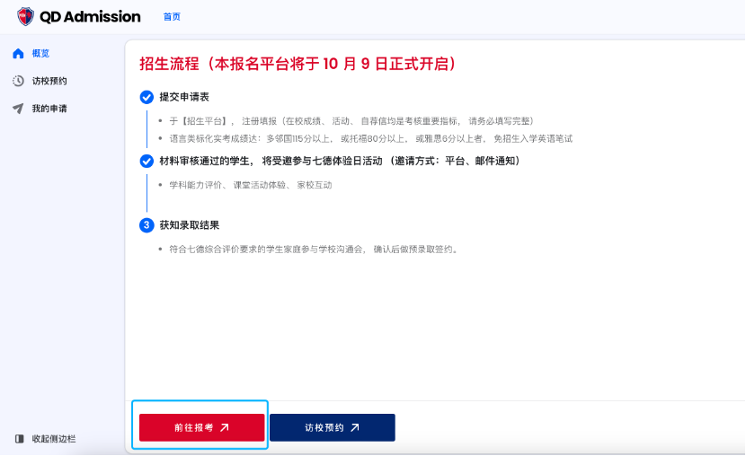Collapse the sidebar via 收起侧边栏 label
This screenshot has width=746, height=456.
tap(54, 439)
